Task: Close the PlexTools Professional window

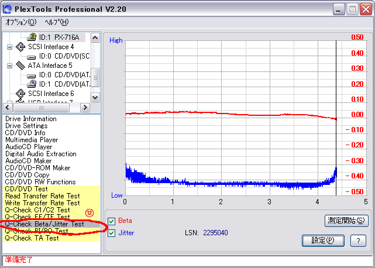Action: point(366,9)
